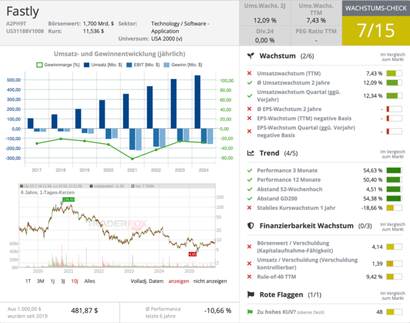Click the Finanzierbarkeit shield icon
Viewport: 410px width, 323px height.
point(251,226)
